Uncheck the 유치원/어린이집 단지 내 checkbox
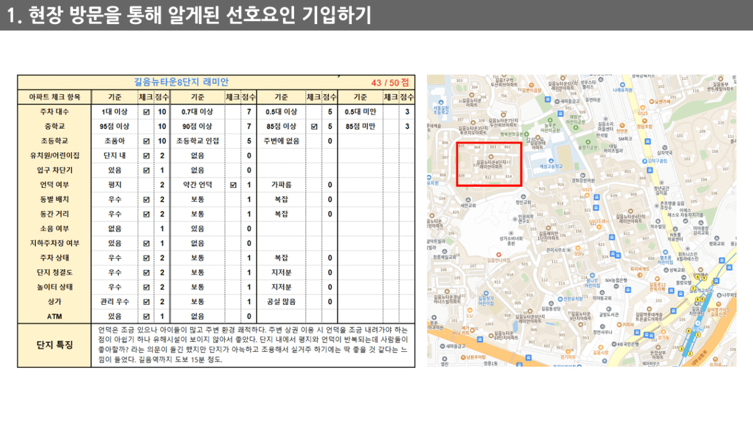The width and height of the screenshot is (753, 423). pos(146,155)
